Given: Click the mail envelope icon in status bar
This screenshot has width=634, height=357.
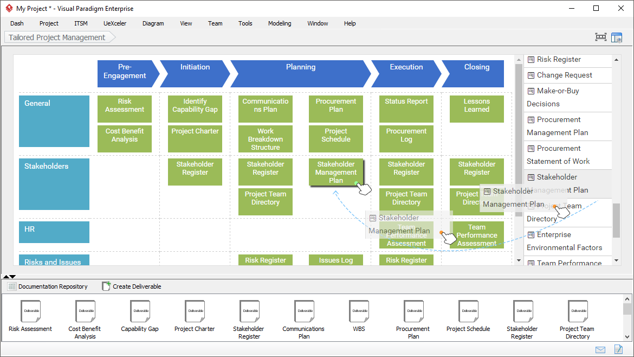Looking at the screenshot, I should pyautogui.click(x=600, y=350).
